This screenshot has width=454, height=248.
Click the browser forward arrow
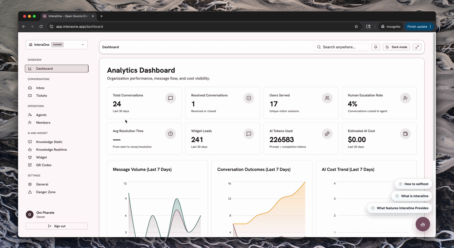[32, 27]
